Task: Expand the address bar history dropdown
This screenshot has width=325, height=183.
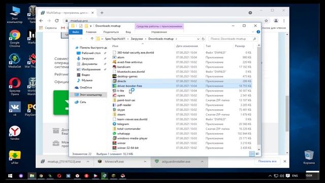Action: coord(198,39)
